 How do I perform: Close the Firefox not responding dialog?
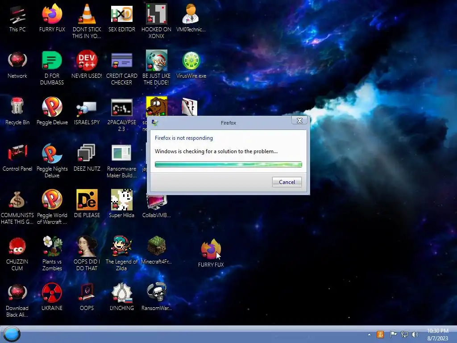(x=299, y=121)
